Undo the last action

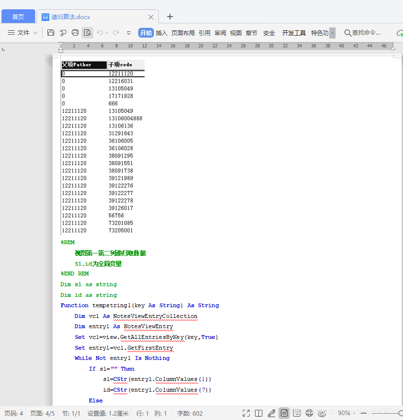coord(100,33)
